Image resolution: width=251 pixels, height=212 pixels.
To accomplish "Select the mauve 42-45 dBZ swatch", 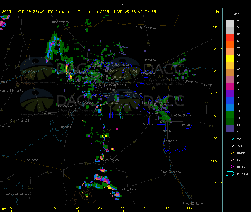I will click(230, 79).
